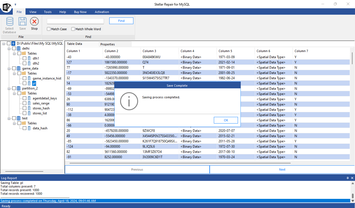Click the game_instance_hist table icon
Image resolution: width=355 pixels, height=208 pixels.
coord(29,78)
